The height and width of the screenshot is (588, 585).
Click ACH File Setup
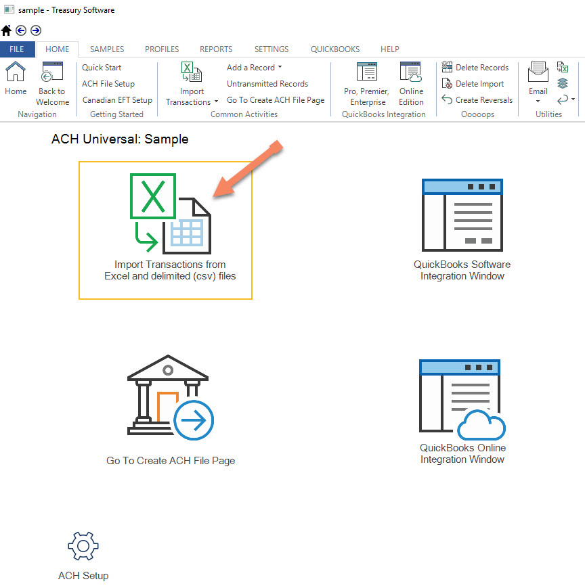click(x=108, y=84)
